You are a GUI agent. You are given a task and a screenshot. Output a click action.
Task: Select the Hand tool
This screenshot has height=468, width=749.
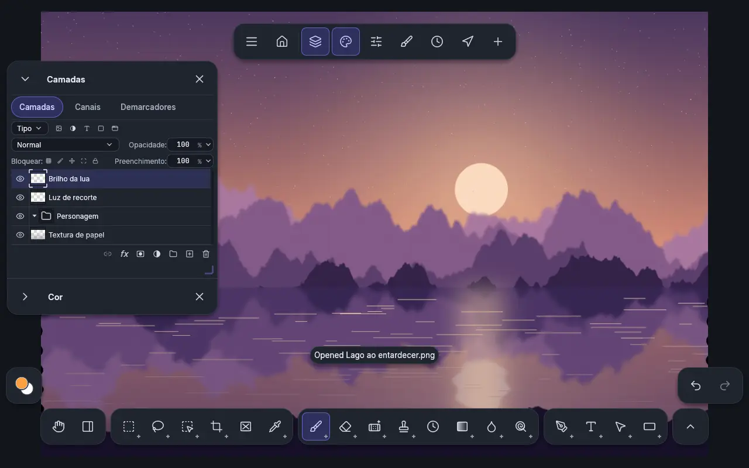tap(59, 426)
